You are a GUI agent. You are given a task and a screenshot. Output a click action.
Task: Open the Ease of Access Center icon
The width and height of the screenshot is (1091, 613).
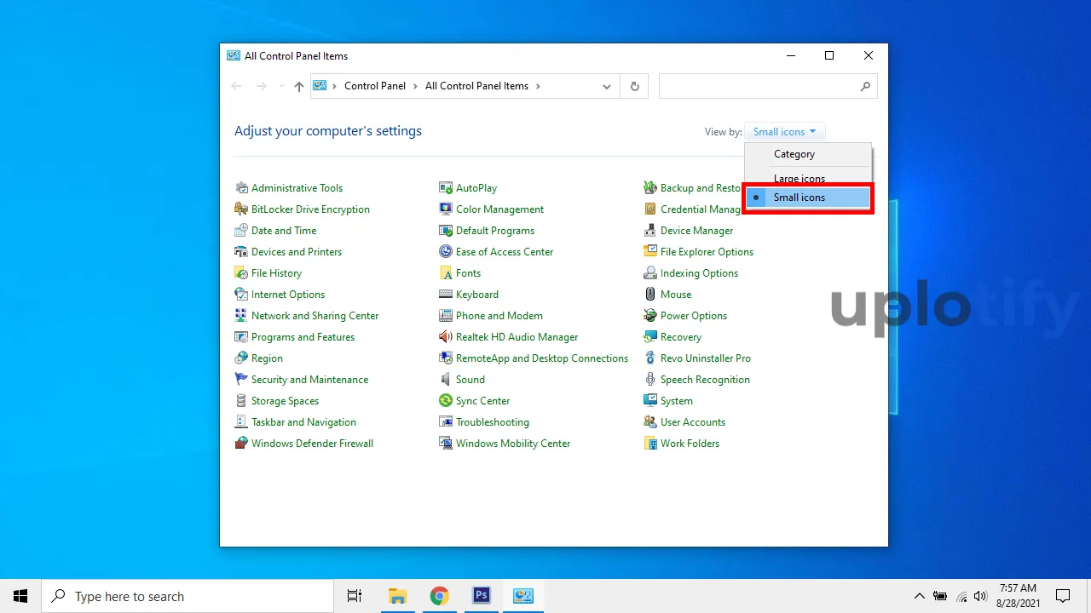coord(446,252)
